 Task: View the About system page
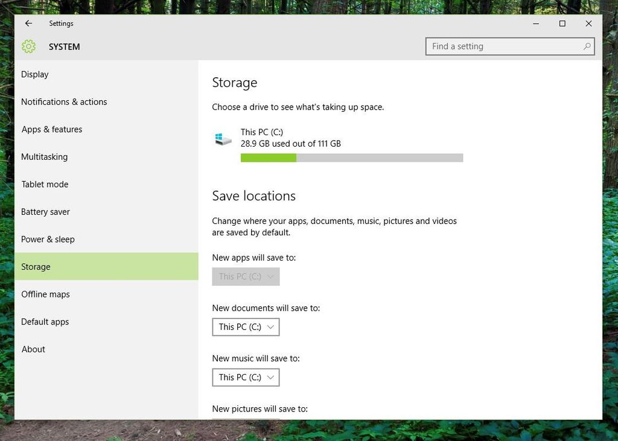tap(33, 349)
